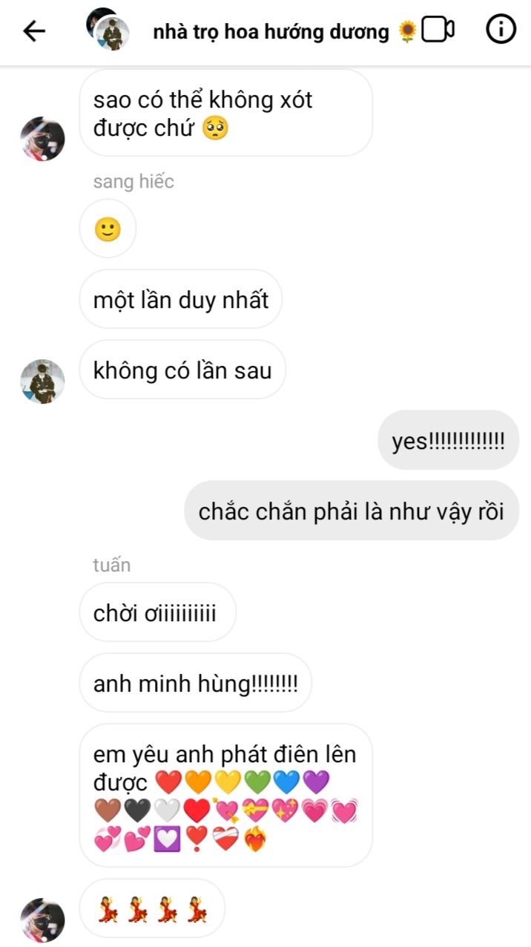Tap avatar beside 'không có lần sau' message

click(x=42, y=381)
